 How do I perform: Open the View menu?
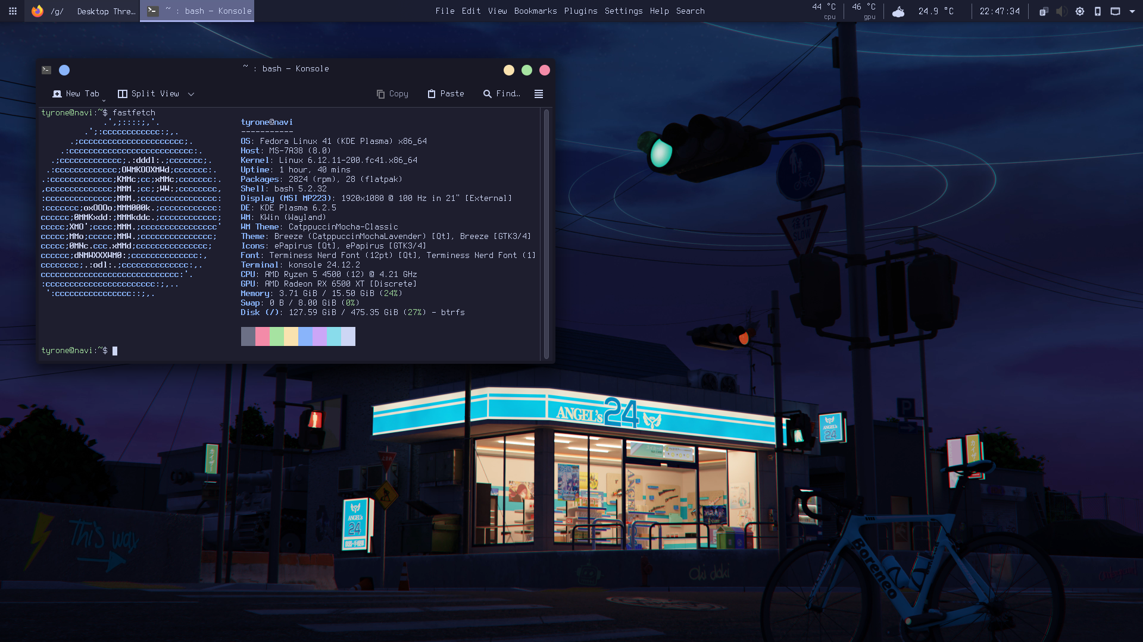[x=497, y=11]
